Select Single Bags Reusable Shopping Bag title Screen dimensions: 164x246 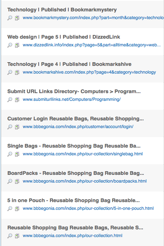74,146
